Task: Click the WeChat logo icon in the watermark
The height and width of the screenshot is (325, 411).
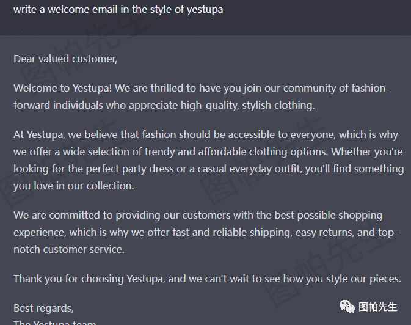Action: click(x=347, y=307)
